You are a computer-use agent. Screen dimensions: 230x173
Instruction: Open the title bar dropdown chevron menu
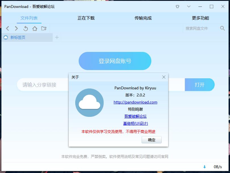(189, 7)
